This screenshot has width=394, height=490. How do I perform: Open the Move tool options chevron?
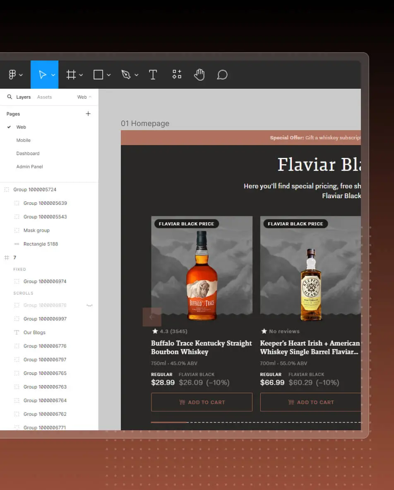[x=53, y=75]
